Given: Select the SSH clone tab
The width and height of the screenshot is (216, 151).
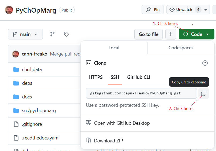Looking at the screenshot, I should (115, 77).
